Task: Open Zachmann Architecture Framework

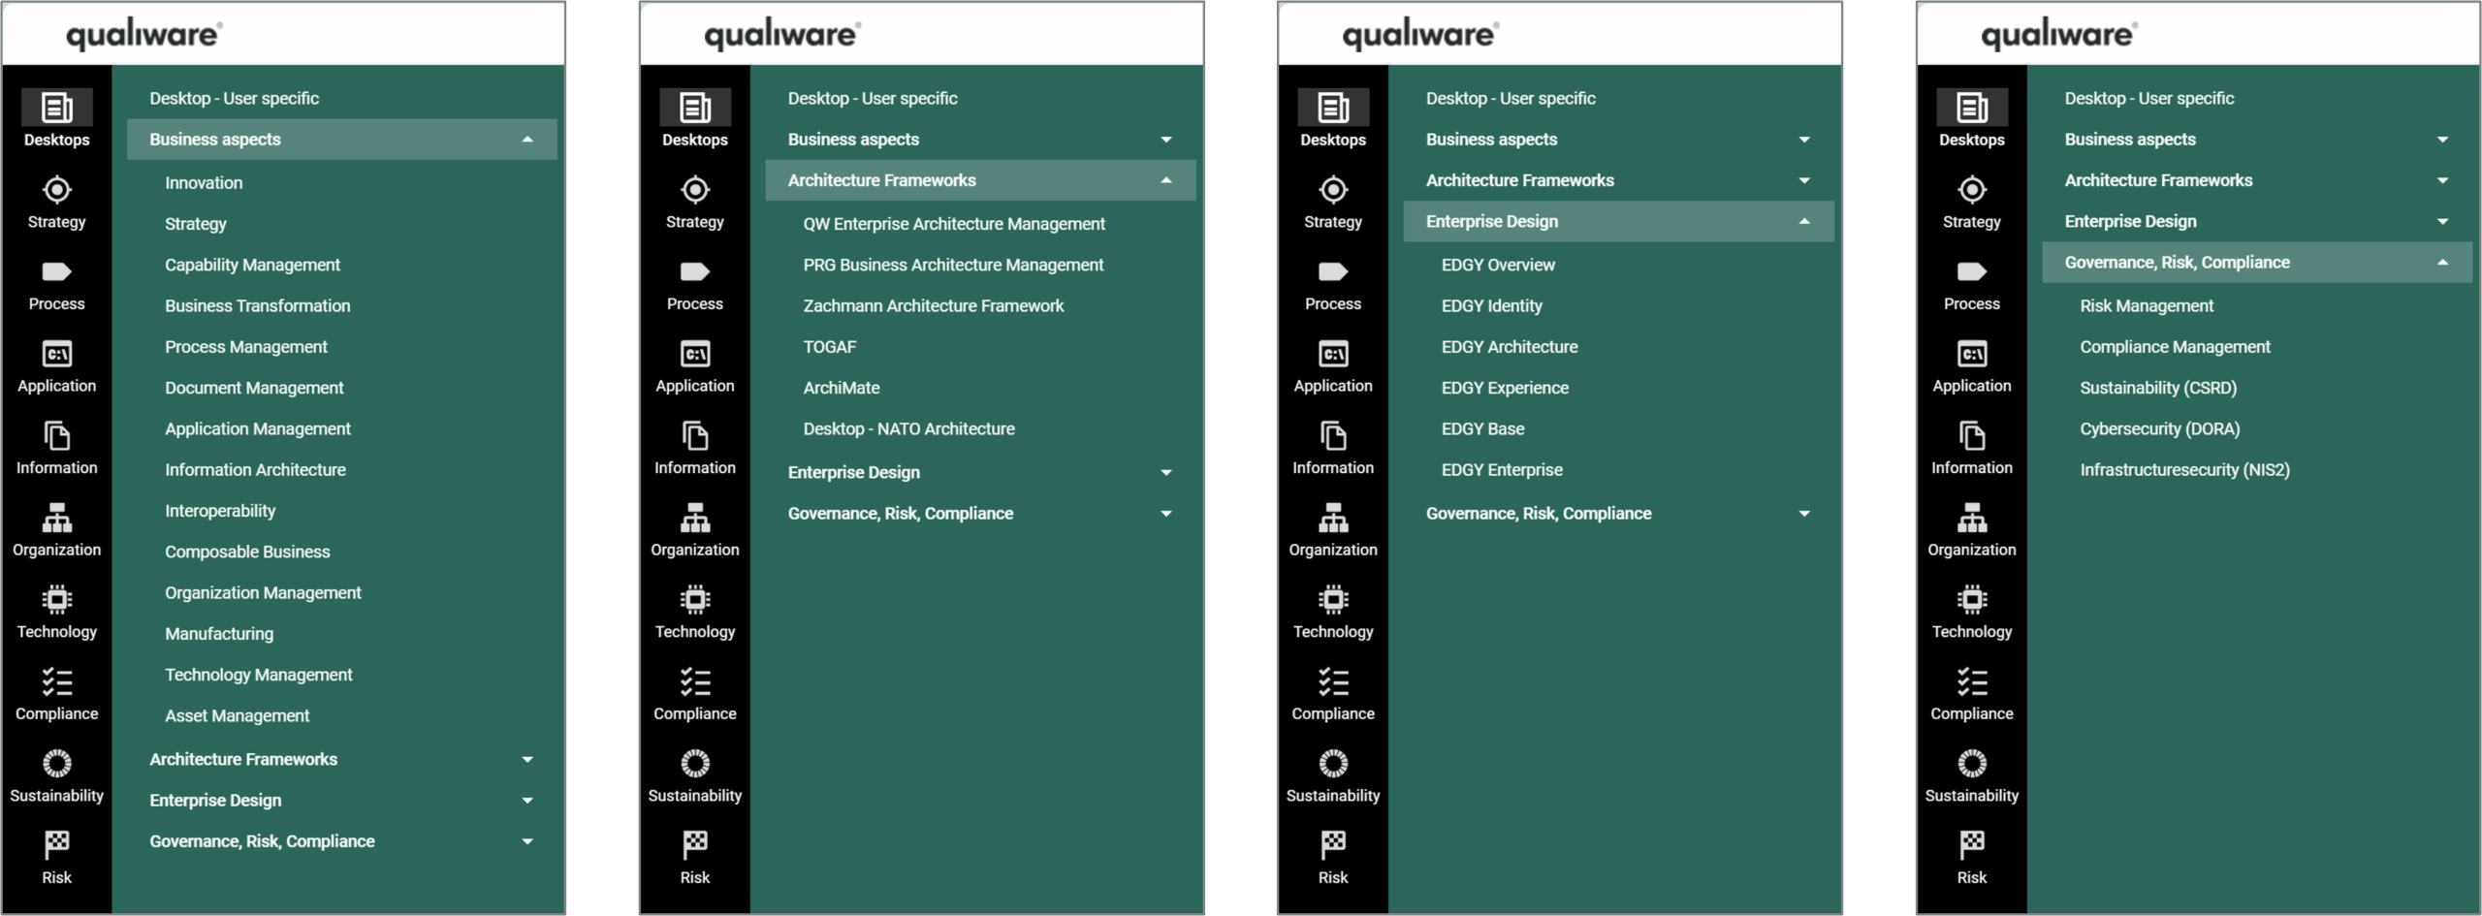Action: point(933,306)
